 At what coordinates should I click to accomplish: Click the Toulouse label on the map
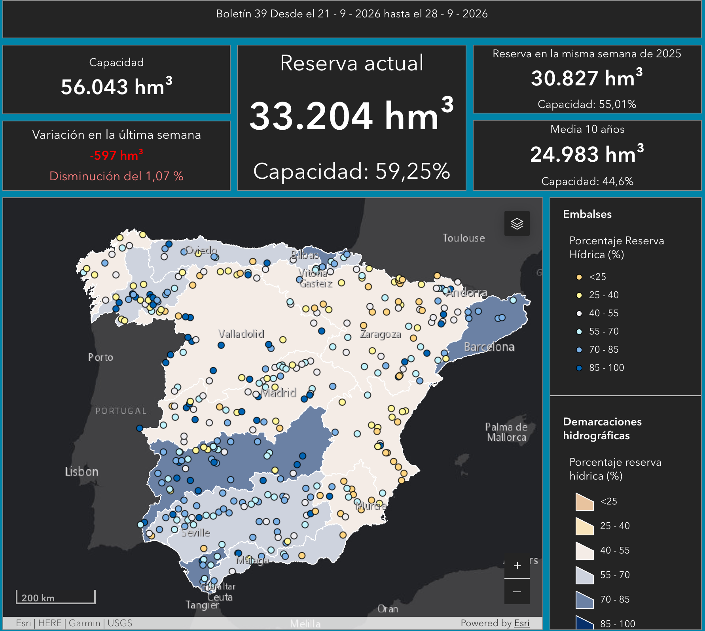pos(463,238)
